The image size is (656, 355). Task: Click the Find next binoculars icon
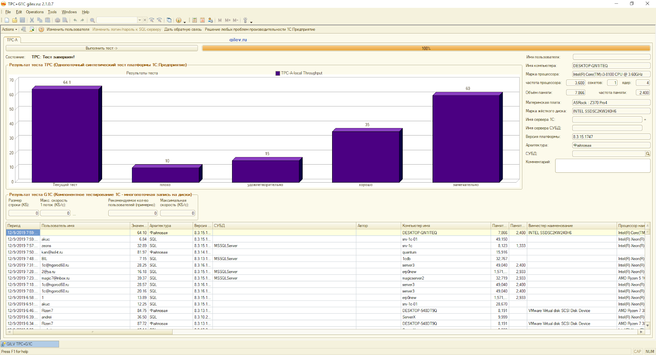click(152, 20)
